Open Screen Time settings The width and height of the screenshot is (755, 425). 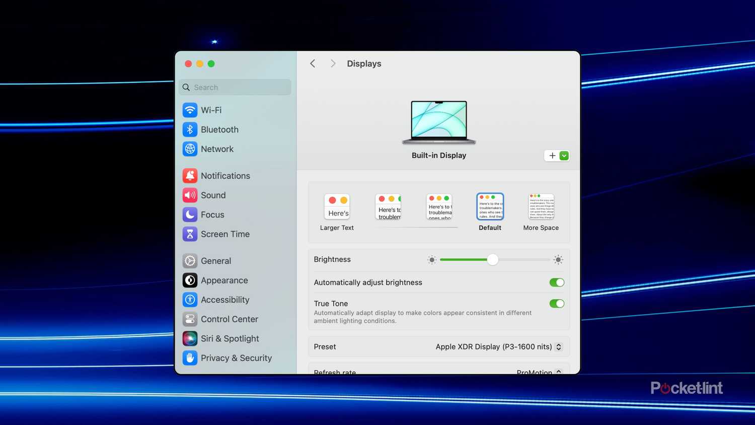point(225,234)
